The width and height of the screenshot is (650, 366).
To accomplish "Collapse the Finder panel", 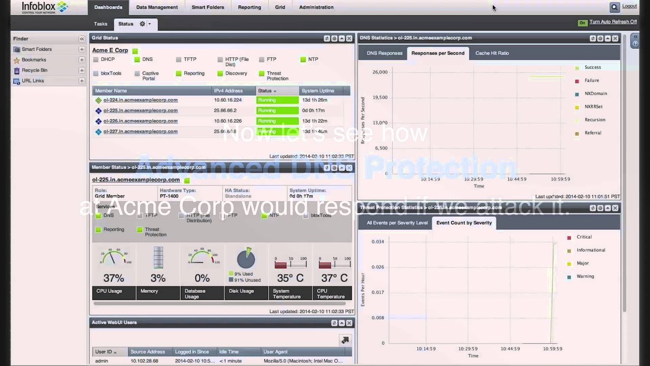I will [x=81, y=39].
